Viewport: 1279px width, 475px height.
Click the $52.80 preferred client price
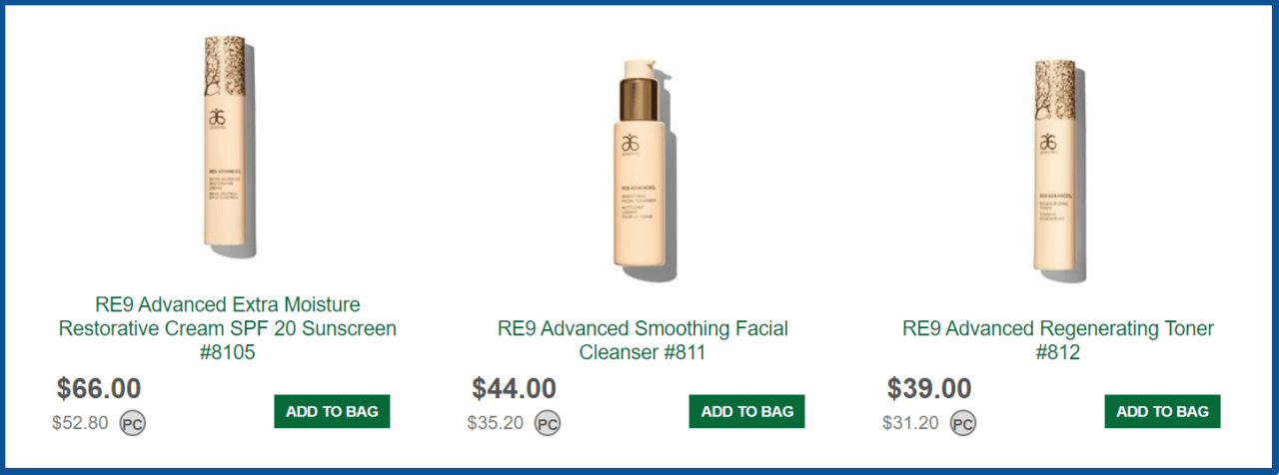click(80, 423)
